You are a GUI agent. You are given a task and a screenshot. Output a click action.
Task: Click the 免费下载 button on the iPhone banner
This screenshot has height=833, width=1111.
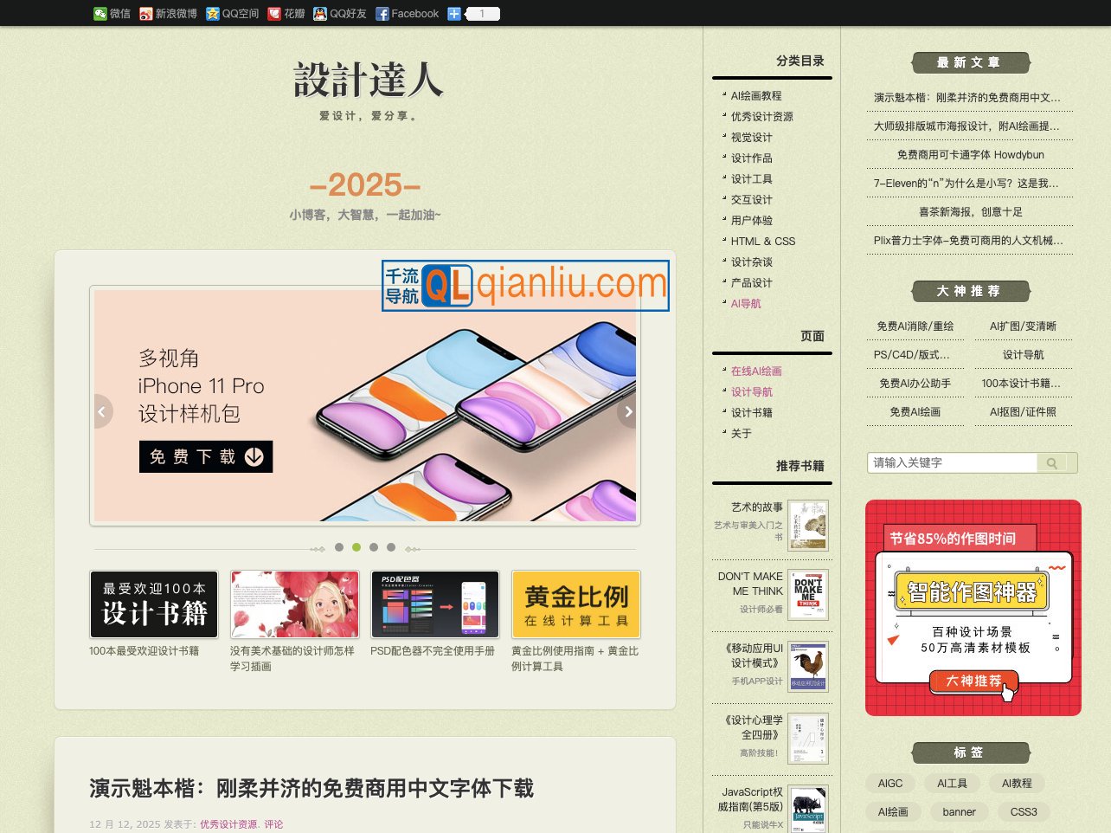click(x=205, y=456)
